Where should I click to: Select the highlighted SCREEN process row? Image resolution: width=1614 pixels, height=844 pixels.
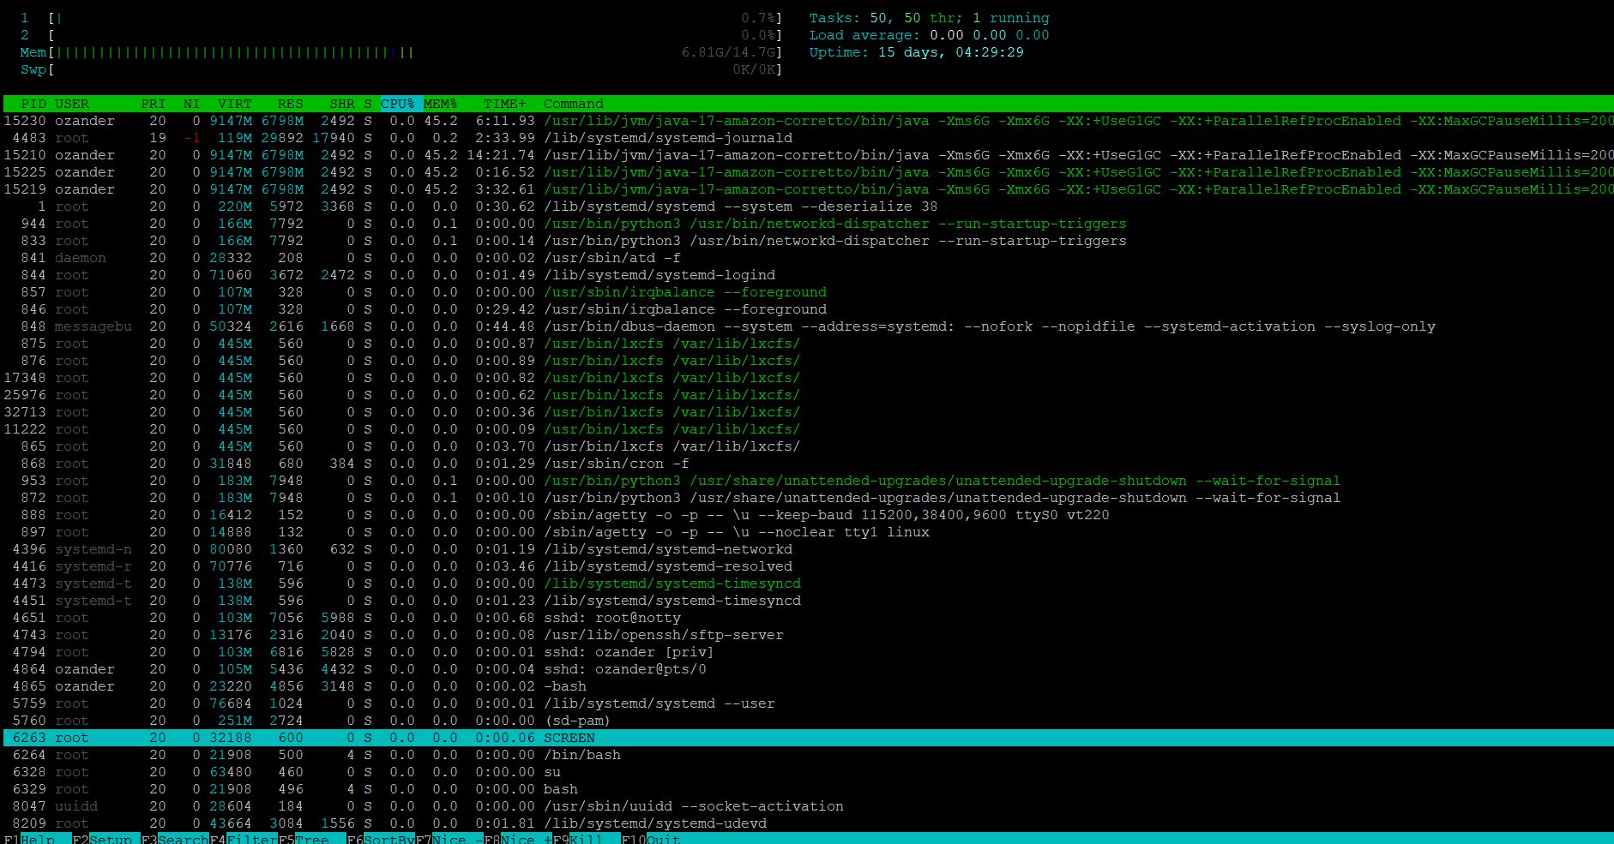click(569, 738)
